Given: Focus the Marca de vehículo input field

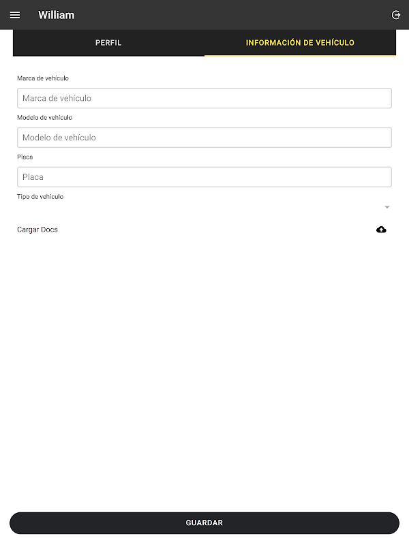Looking at the screenshot, I should [204, 98].
